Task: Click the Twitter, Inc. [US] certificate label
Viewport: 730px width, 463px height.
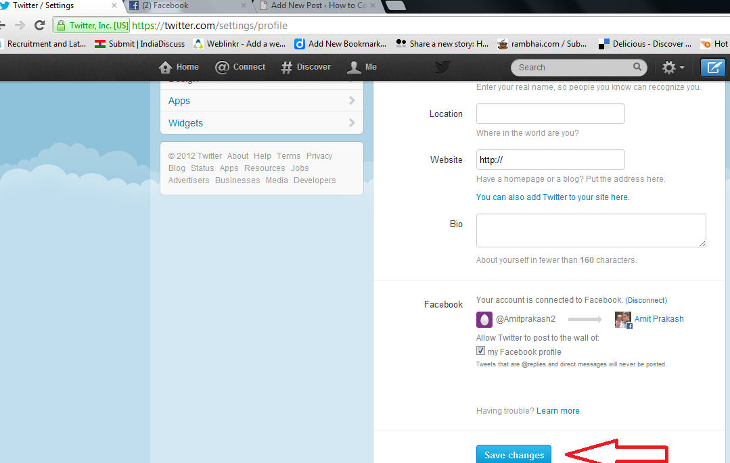Action: click(99, 26)
